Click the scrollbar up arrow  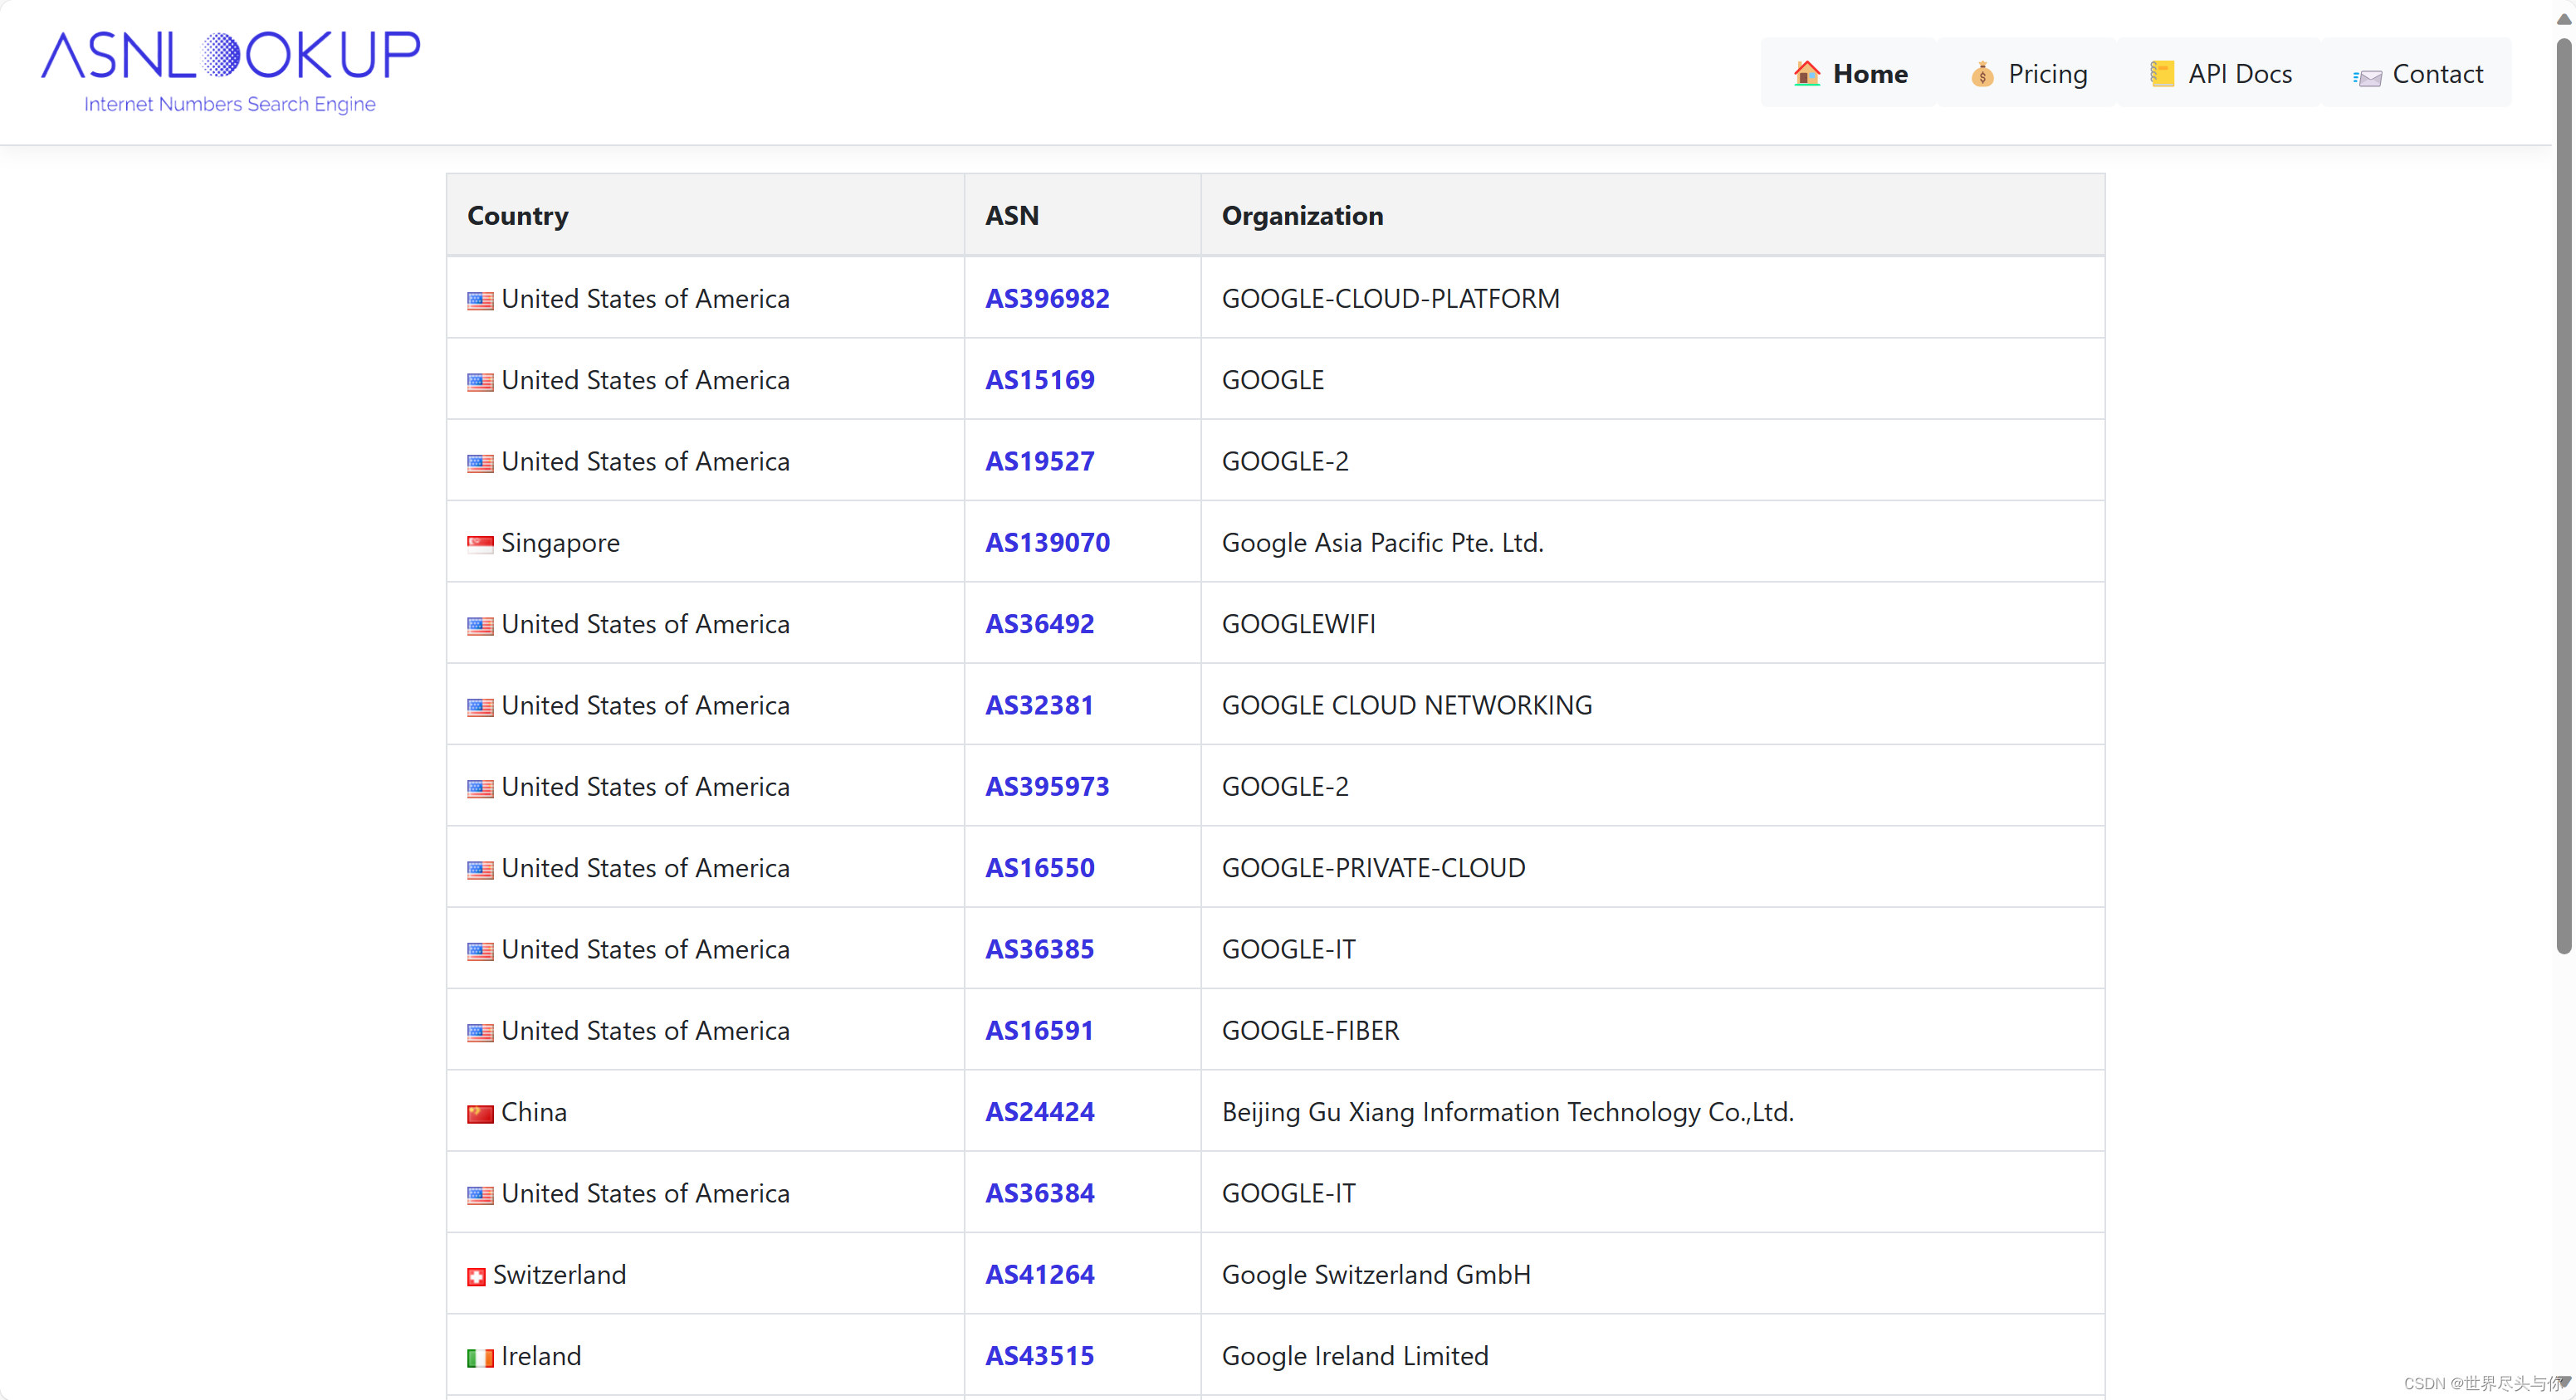2564,18
